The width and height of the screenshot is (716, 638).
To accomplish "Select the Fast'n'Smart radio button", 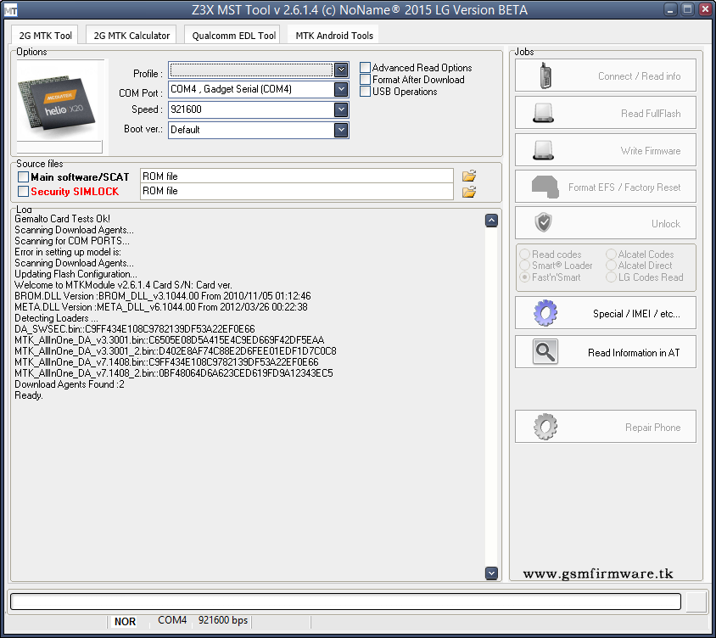I will [524, 277].
